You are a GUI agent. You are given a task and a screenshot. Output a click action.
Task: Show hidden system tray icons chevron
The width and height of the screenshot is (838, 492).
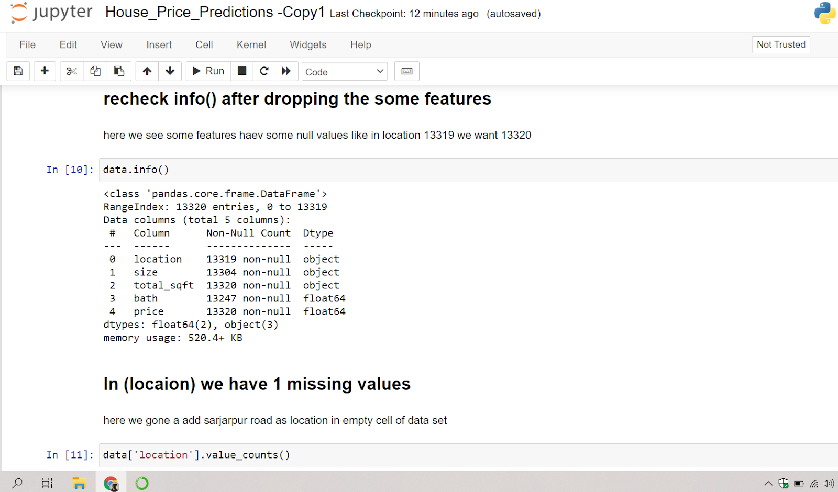click(x=768, y=483)
